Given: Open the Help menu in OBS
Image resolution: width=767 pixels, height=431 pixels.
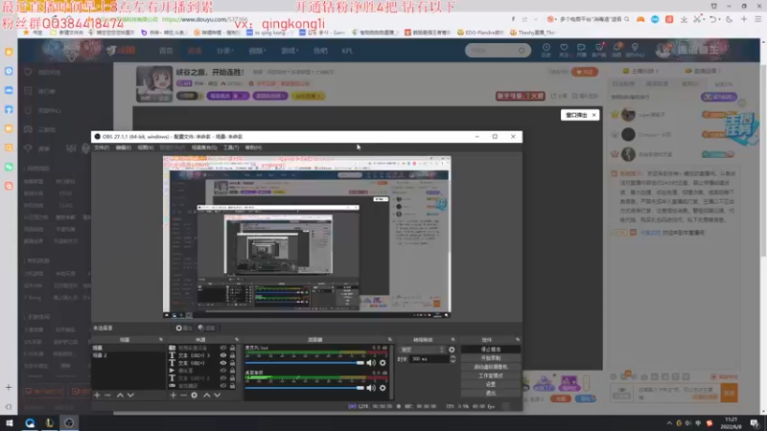Looking at the screenshot, I should tap(253, 147).
